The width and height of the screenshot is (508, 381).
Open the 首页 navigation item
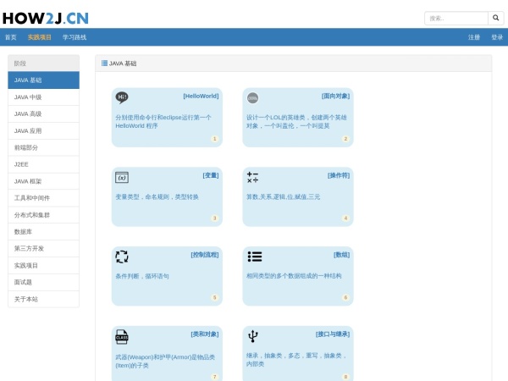[x=10, y=37]
